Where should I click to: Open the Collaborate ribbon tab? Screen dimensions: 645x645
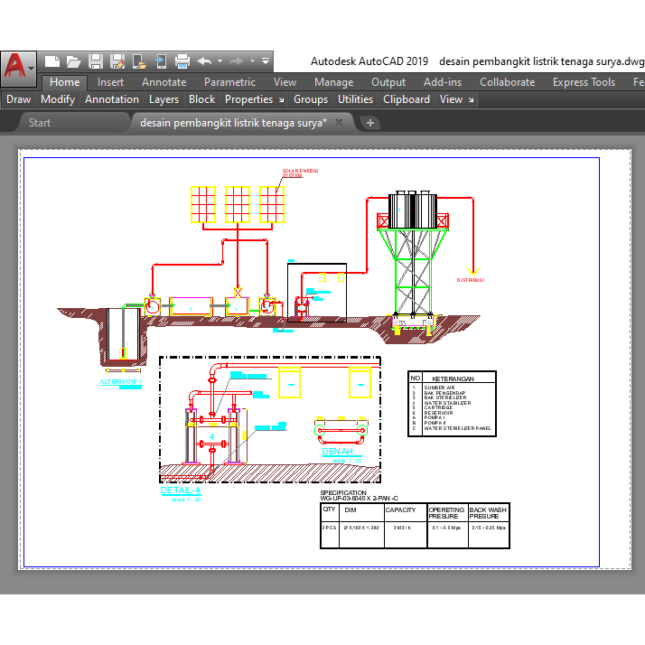click(x=507, y=82)
